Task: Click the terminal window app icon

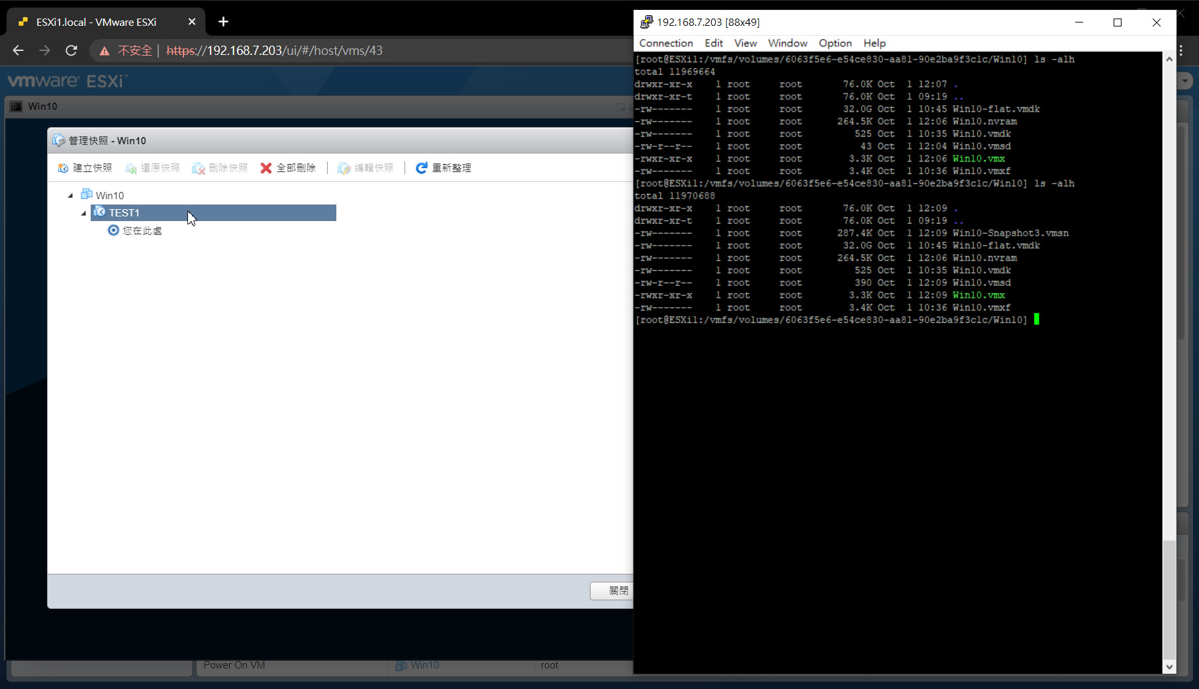Action: [x=646, y=22]
